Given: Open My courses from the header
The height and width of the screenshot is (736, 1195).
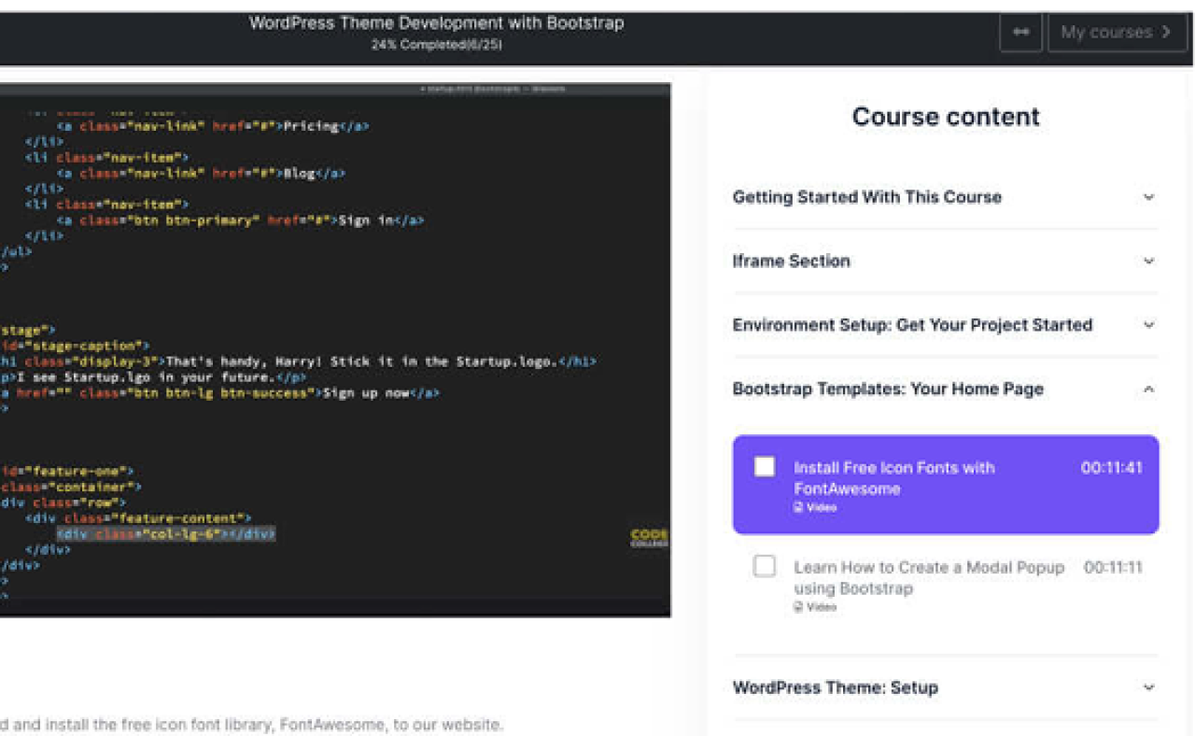Looking at the screenshot, I should pyautogui.click(x=1117, y=32).
